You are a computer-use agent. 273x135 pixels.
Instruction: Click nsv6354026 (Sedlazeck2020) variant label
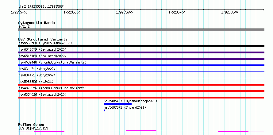(42, 94)
